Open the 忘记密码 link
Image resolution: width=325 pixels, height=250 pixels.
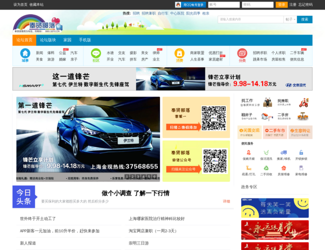coord(305,4)
